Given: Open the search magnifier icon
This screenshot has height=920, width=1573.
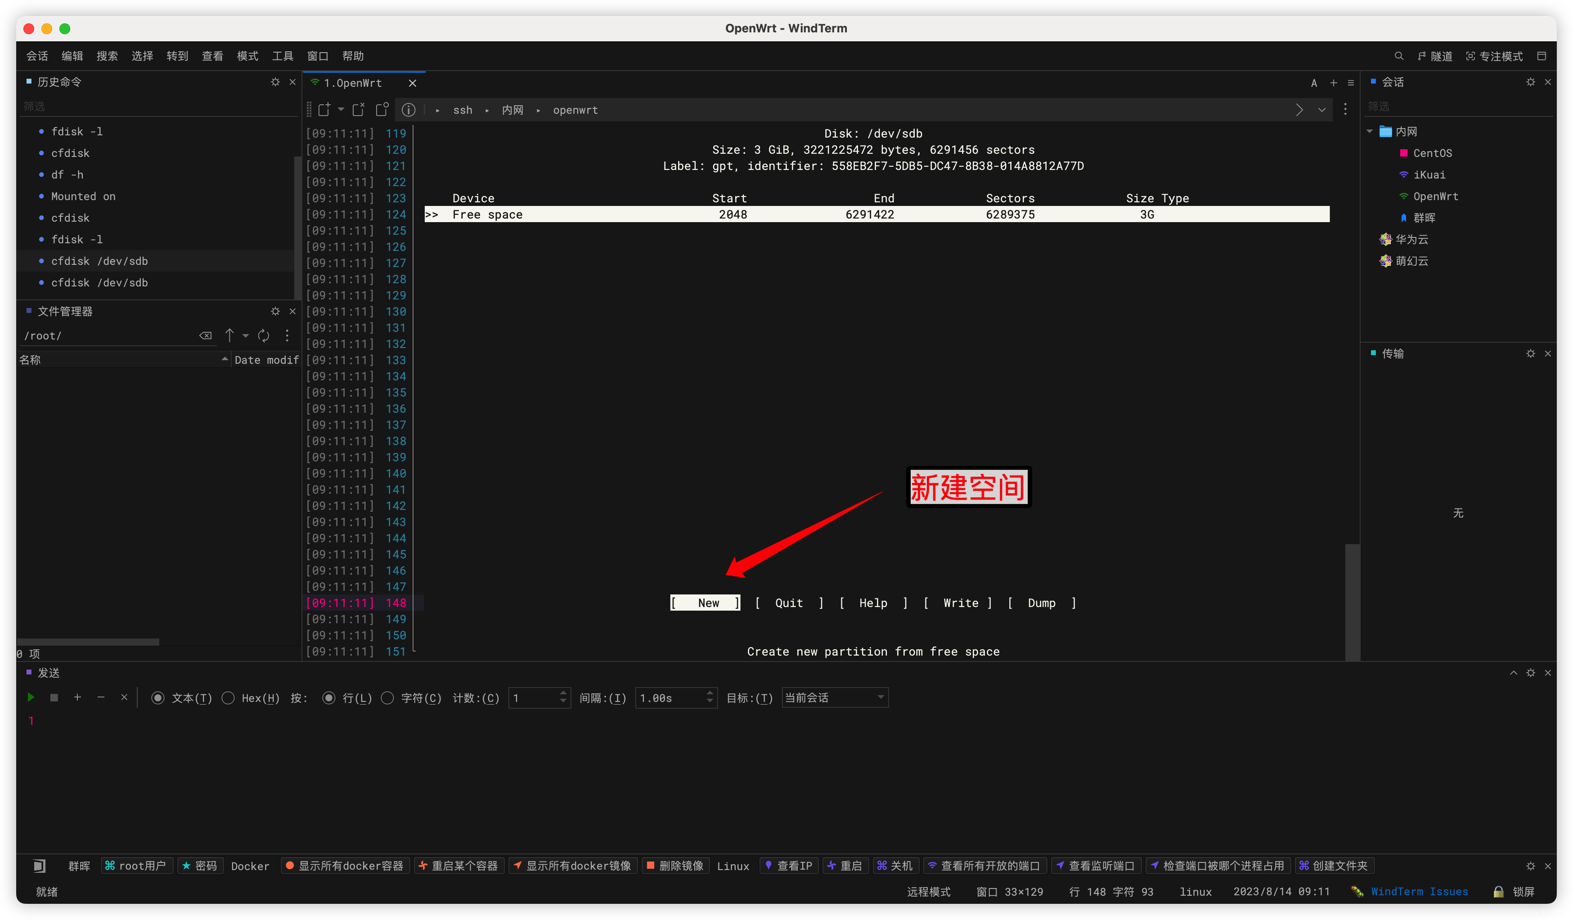Looking at the screenshot, I should point(1398,56).
